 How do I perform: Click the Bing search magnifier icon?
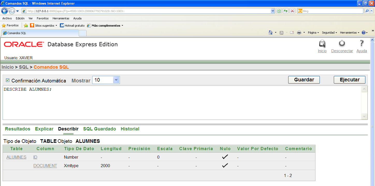[x=367, y=11]
